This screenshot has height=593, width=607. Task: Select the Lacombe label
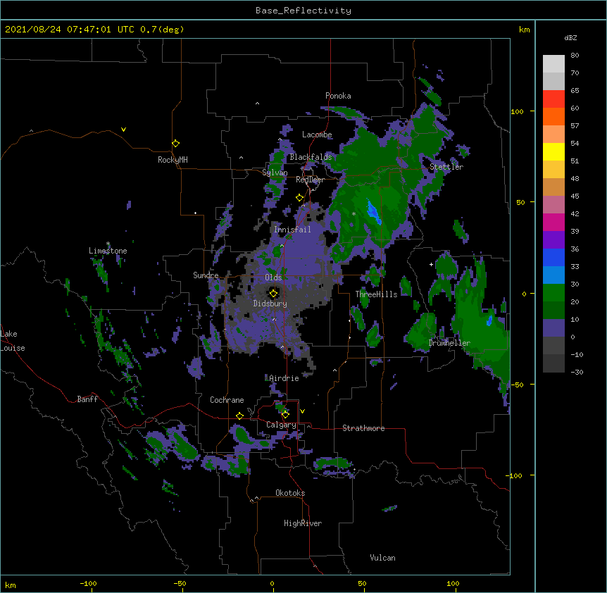click(x=317, y=135)
